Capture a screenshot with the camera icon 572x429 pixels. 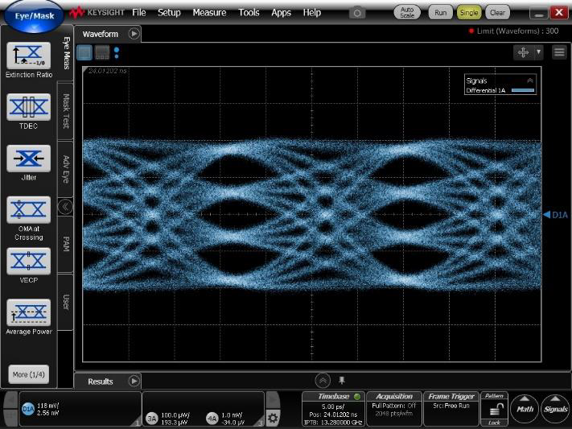[356, 13]
